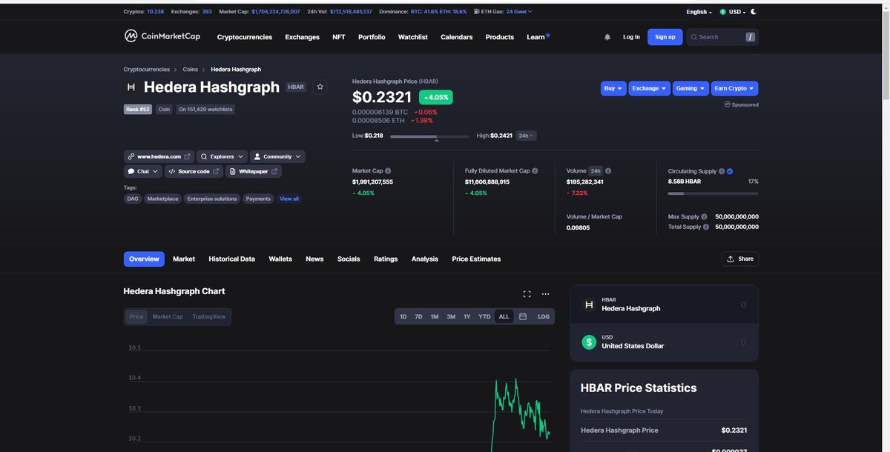Open the USD currency selector
This screenshot has height=452, width=890.
coord(733,12)
